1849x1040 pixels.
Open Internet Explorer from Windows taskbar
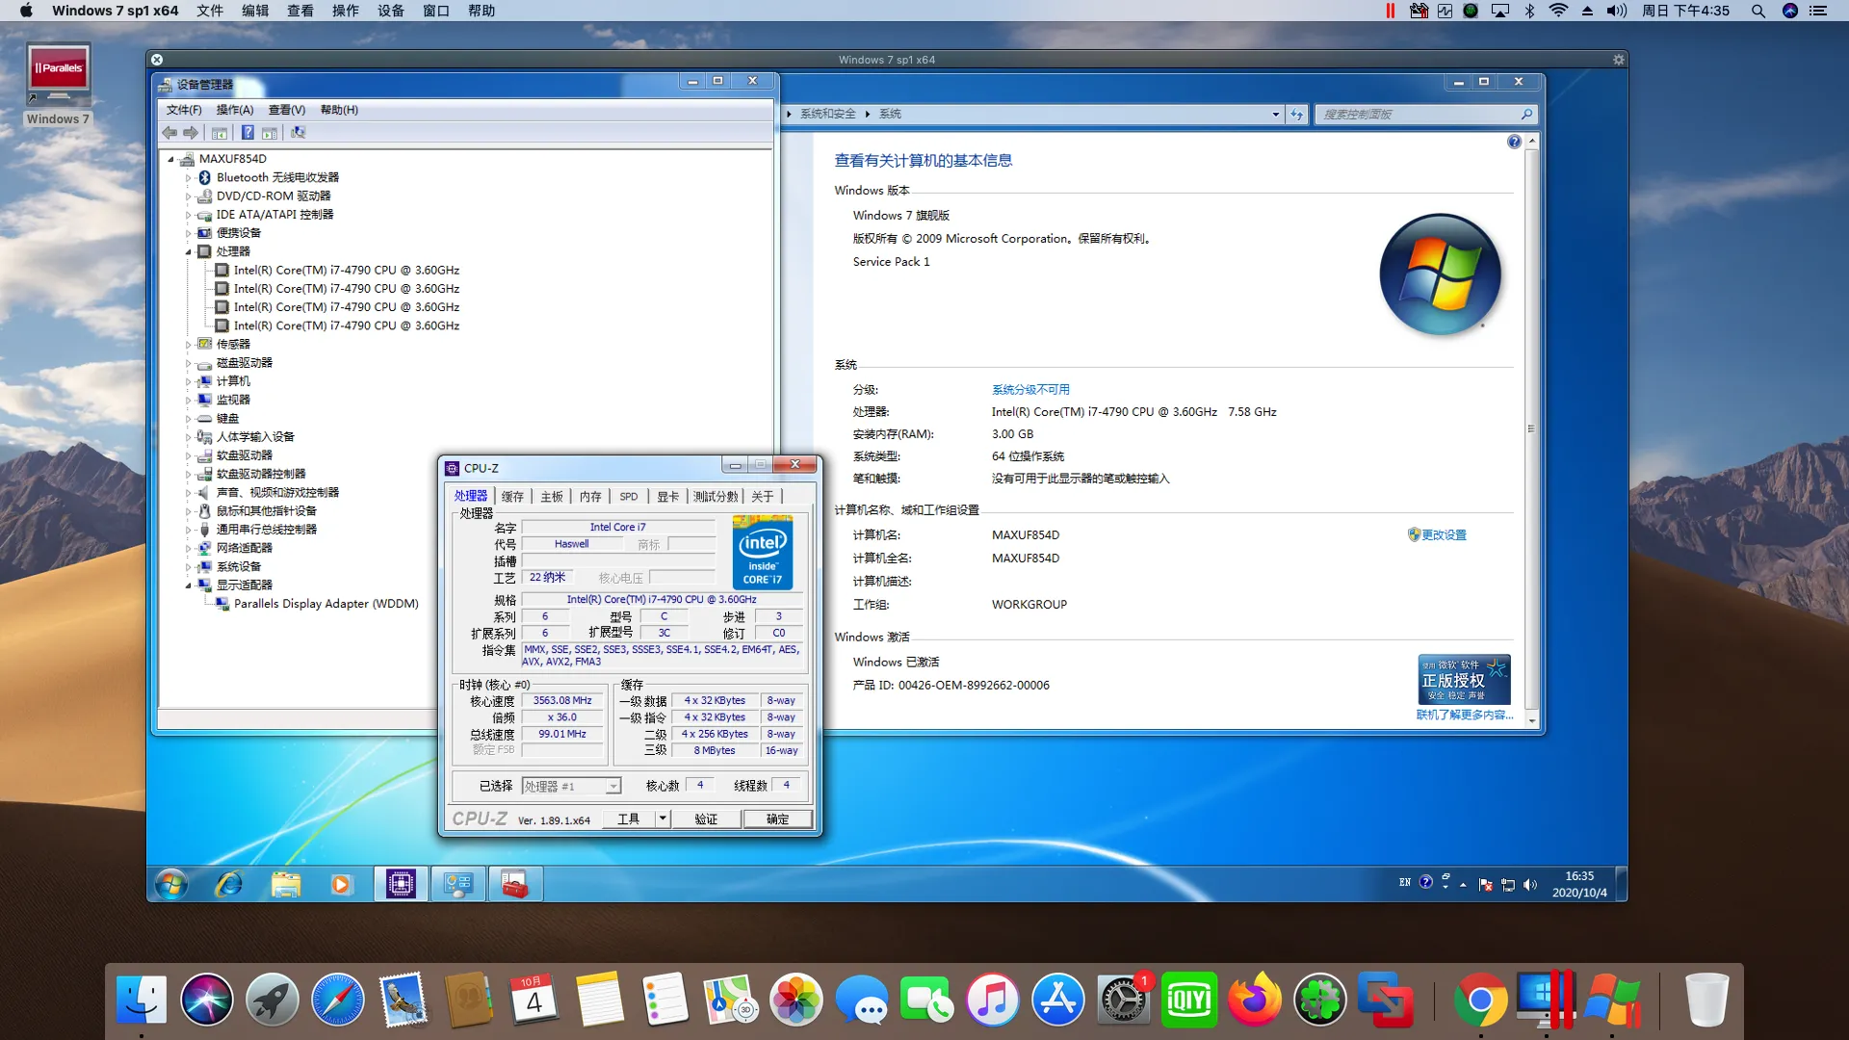(228, 884)
